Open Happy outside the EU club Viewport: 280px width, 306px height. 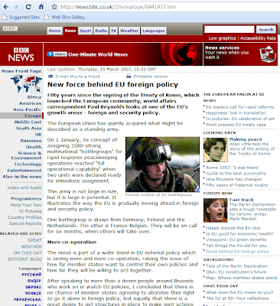click(x=233, y=228)
